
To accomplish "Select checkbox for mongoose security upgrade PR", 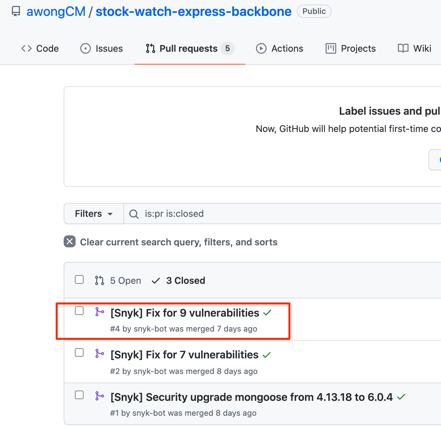I will tap(79, 395).
